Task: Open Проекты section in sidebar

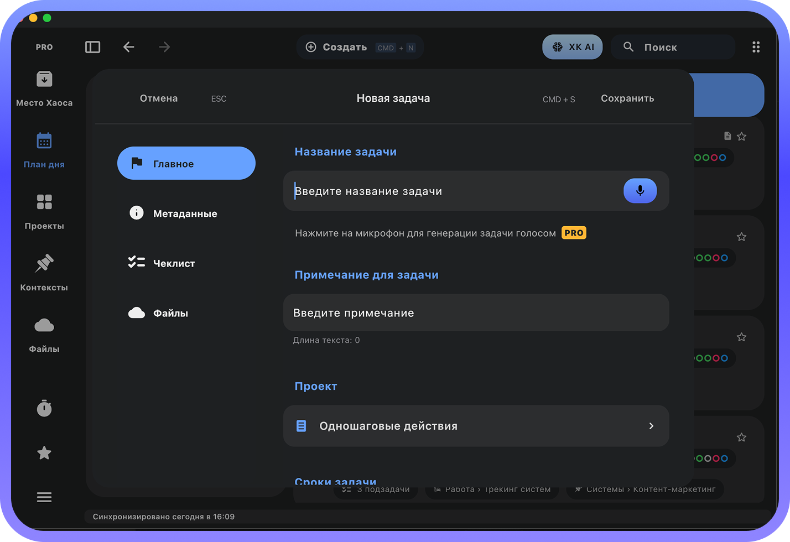Action: 44,212
